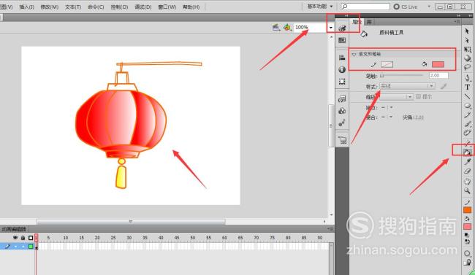475x275 pixels.
Task: Open the 窗口(W) menu
Action: (x=167, y=7)
